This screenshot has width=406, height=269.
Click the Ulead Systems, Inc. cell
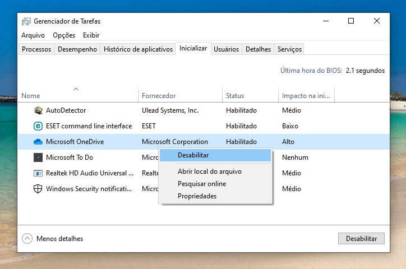(x=170, y=110)
